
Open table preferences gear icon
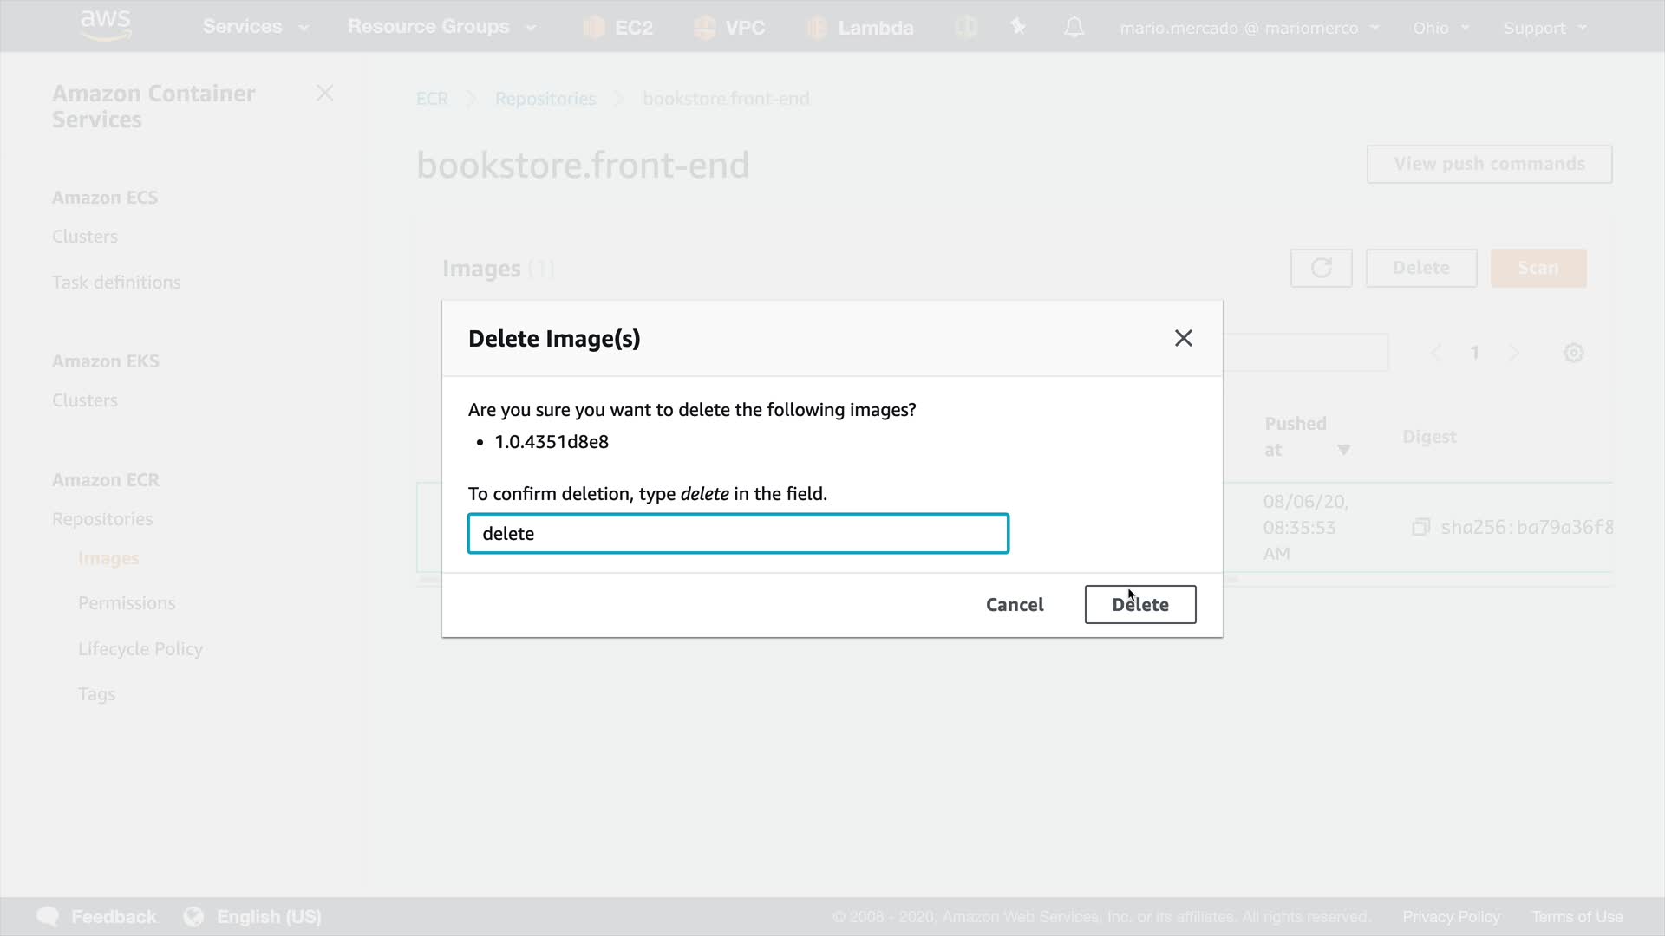tap(1573, 353)
